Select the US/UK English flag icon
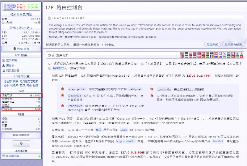This screenshot has height=166, width=247. click(x=182, y=53)
